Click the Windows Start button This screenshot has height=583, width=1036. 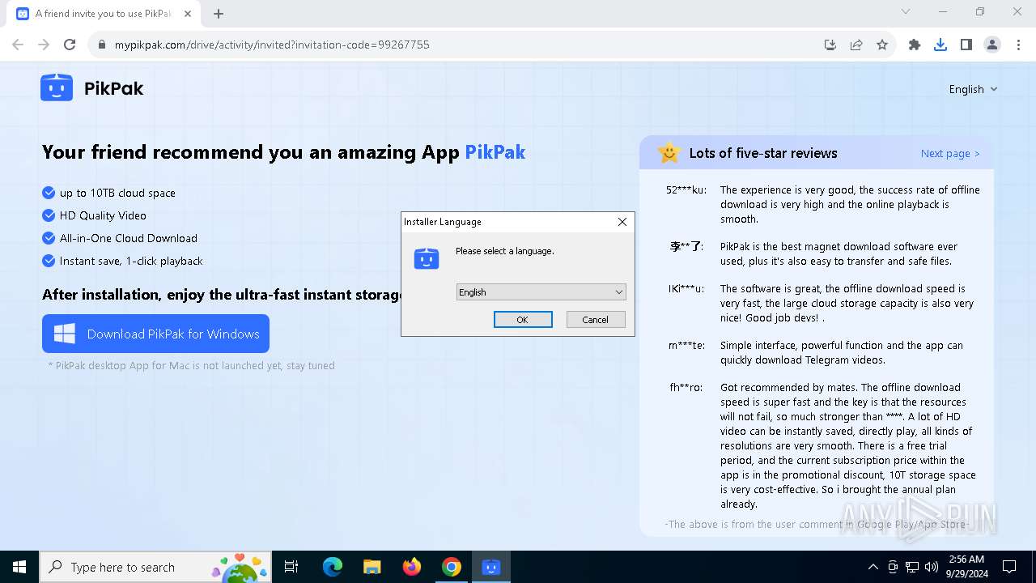tap(19, 567)
